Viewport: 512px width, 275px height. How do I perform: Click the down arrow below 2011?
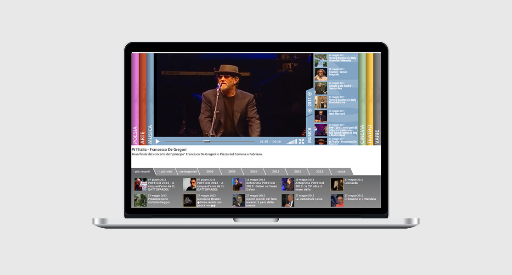[309, 111]
